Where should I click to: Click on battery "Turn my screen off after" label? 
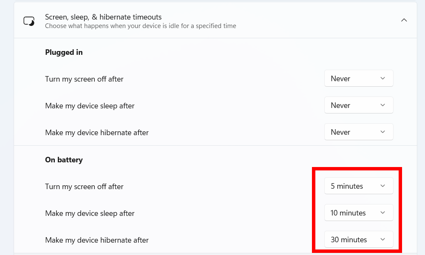tap(84, 187)
